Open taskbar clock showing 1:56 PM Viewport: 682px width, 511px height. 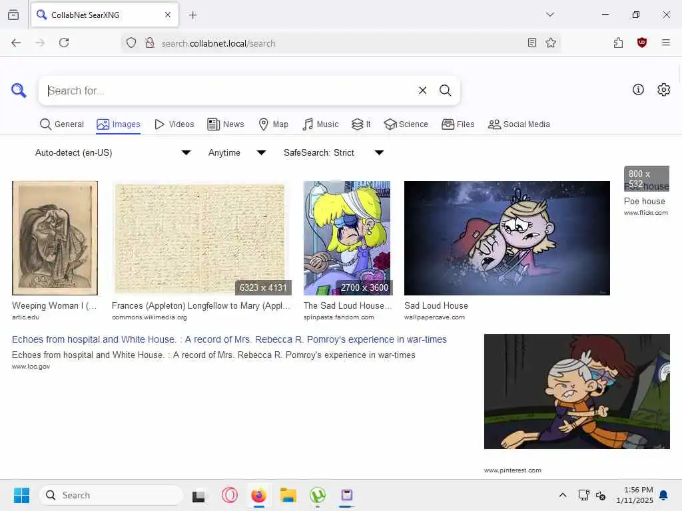click(x=635, y=495)
